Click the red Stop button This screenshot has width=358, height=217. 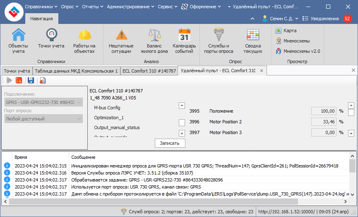click(x=19, y=80)
